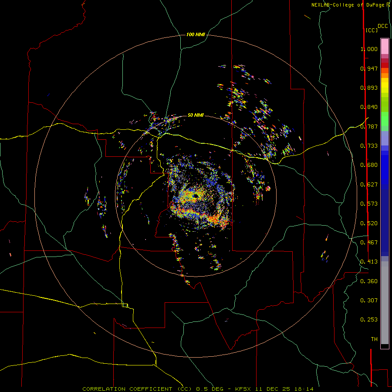The width and height of the screenshot is (392, 392).
Task: Click the [CC] legend header
Action: pos(372,30)
